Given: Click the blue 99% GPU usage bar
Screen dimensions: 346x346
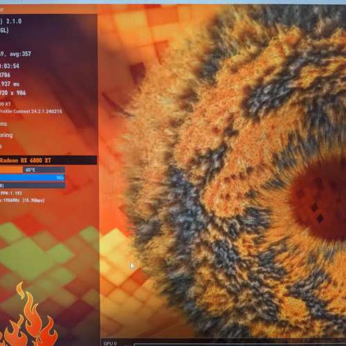Looking at the screenshot, I should click(x=33, y=178).
